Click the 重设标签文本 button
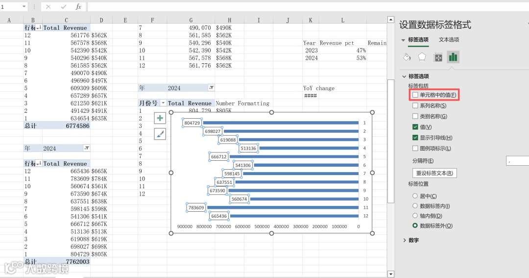529x278 pixels. point(434,173)
